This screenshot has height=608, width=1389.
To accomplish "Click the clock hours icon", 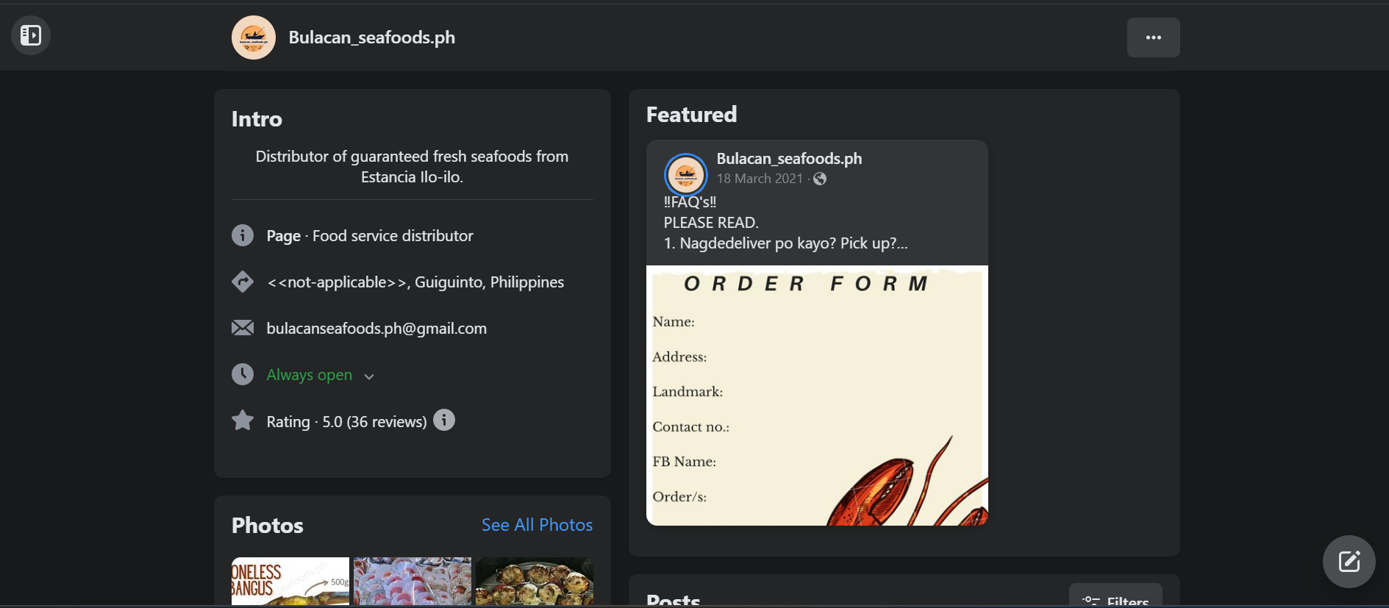I will tap(243, 374).
